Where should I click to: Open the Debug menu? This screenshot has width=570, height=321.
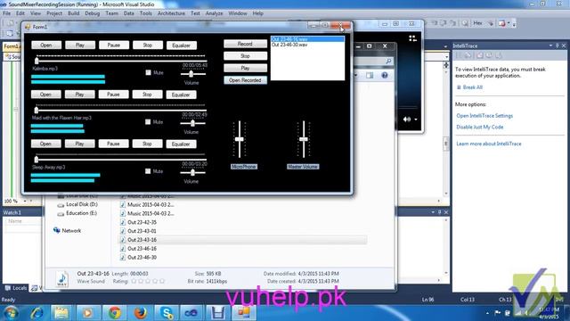point(92,13)
